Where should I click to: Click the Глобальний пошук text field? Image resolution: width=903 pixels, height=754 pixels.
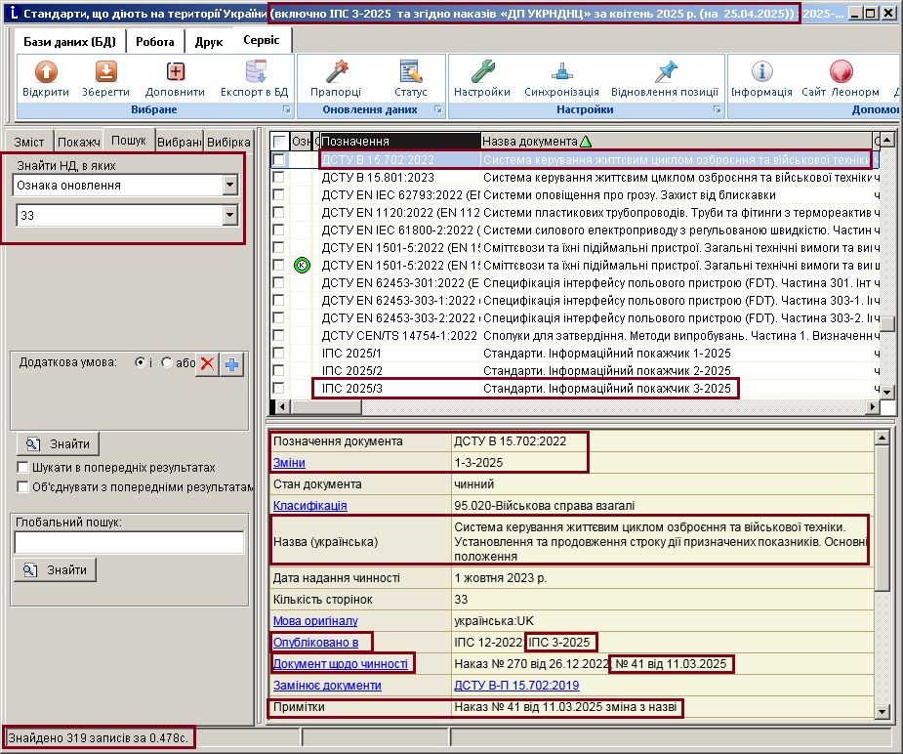point(129,543)
